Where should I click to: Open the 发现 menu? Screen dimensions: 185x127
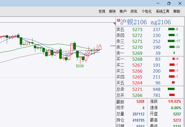pos(102,11)
